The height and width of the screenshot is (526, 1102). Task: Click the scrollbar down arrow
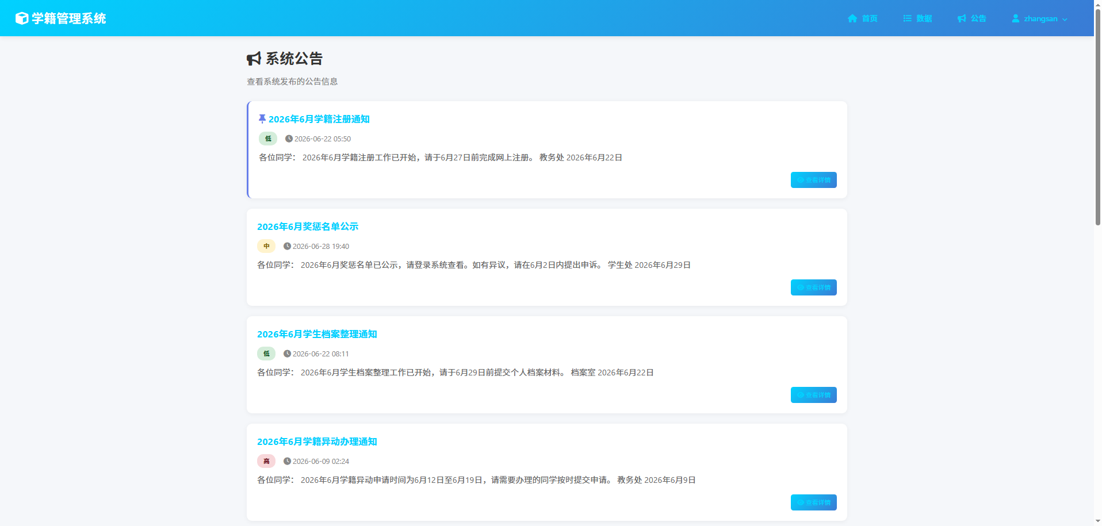point(1097,521)
